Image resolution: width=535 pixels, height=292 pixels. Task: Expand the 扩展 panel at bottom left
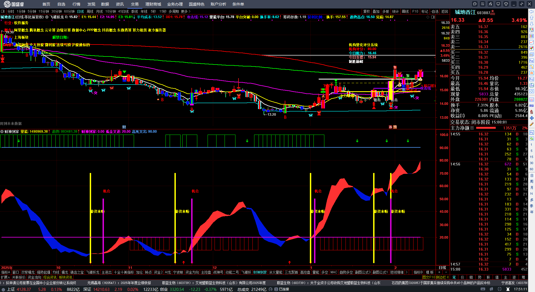click(5, 277)
